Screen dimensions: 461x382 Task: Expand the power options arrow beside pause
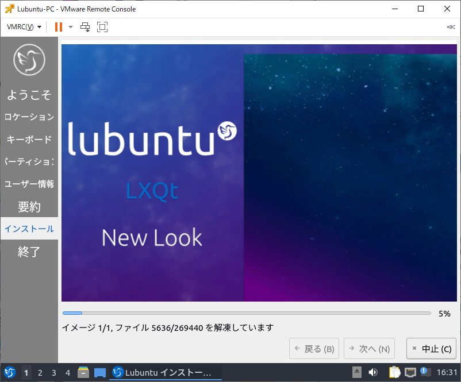coord(71,27)
